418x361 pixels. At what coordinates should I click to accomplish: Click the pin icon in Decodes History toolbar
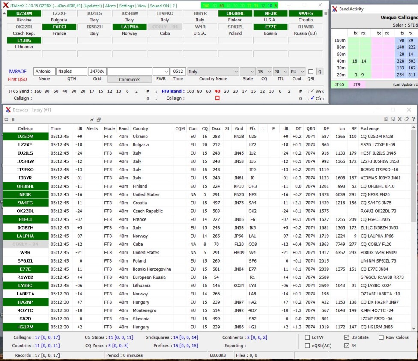[92, 119]
